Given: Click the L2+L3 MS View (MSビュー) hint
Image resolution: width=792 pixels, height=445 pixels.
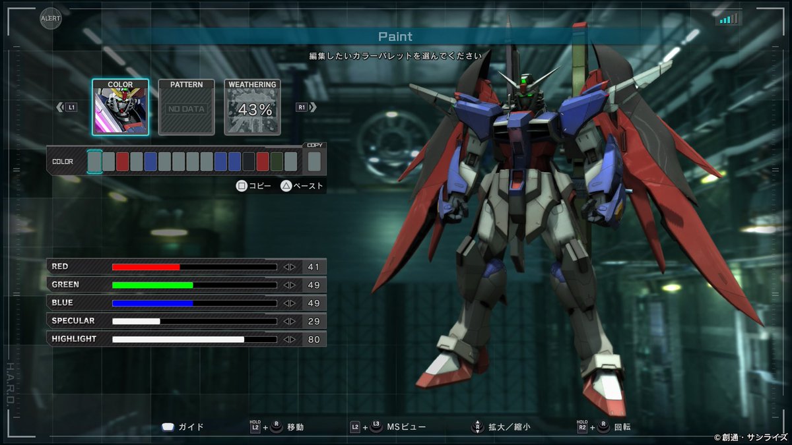Looking at the screenshot, I should (x=388, y=426).
